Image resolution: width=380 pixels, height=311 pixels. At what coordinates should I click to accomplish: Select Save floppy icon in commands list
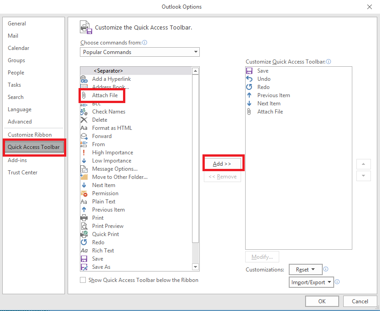[84, 259]
